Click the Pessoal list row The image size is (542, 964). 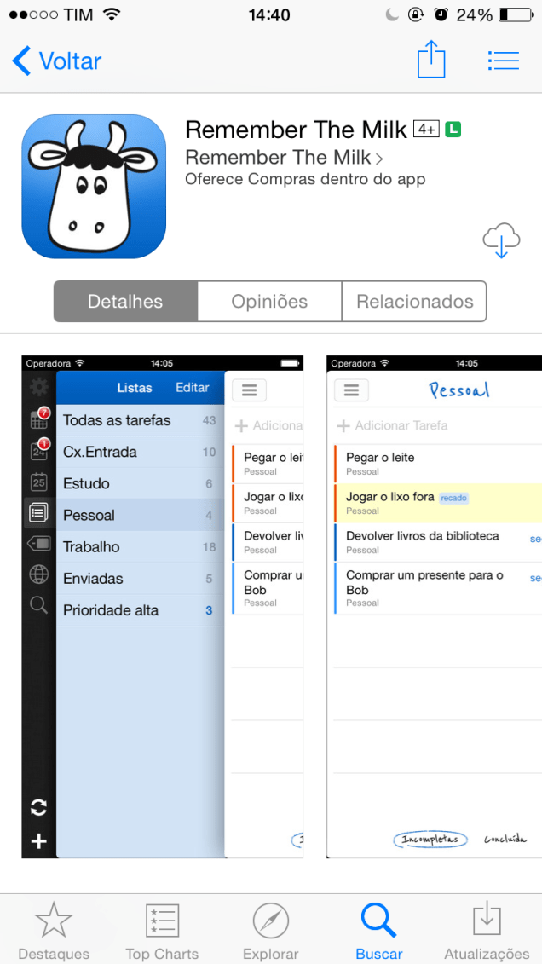(140, 515)
